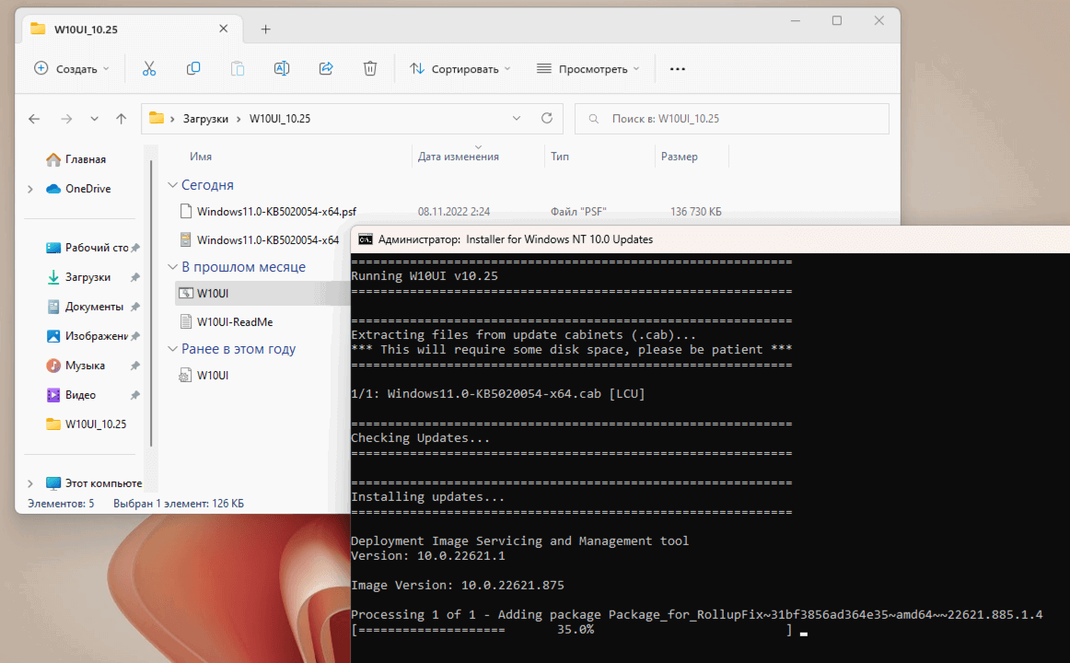Image resolution: width=1070 pixels, height=663 pixels.
Task: Click Загрузки breadcrumb in address bar
Action: [x=205, y=119]
